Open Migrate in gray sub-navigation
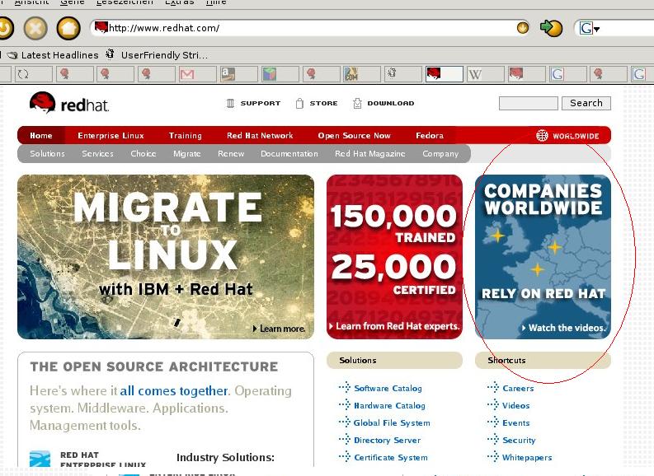 click(187, 154)
